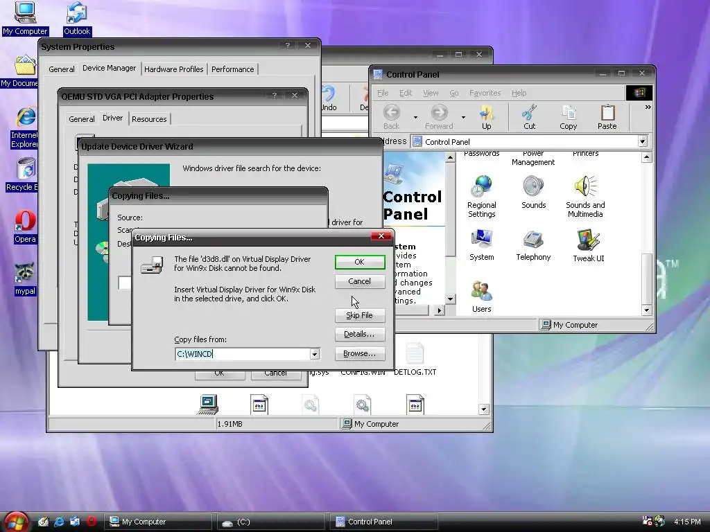Launch Outlook desktop shortcut
This screenshot has width=710, height=532.
(76, 19)
